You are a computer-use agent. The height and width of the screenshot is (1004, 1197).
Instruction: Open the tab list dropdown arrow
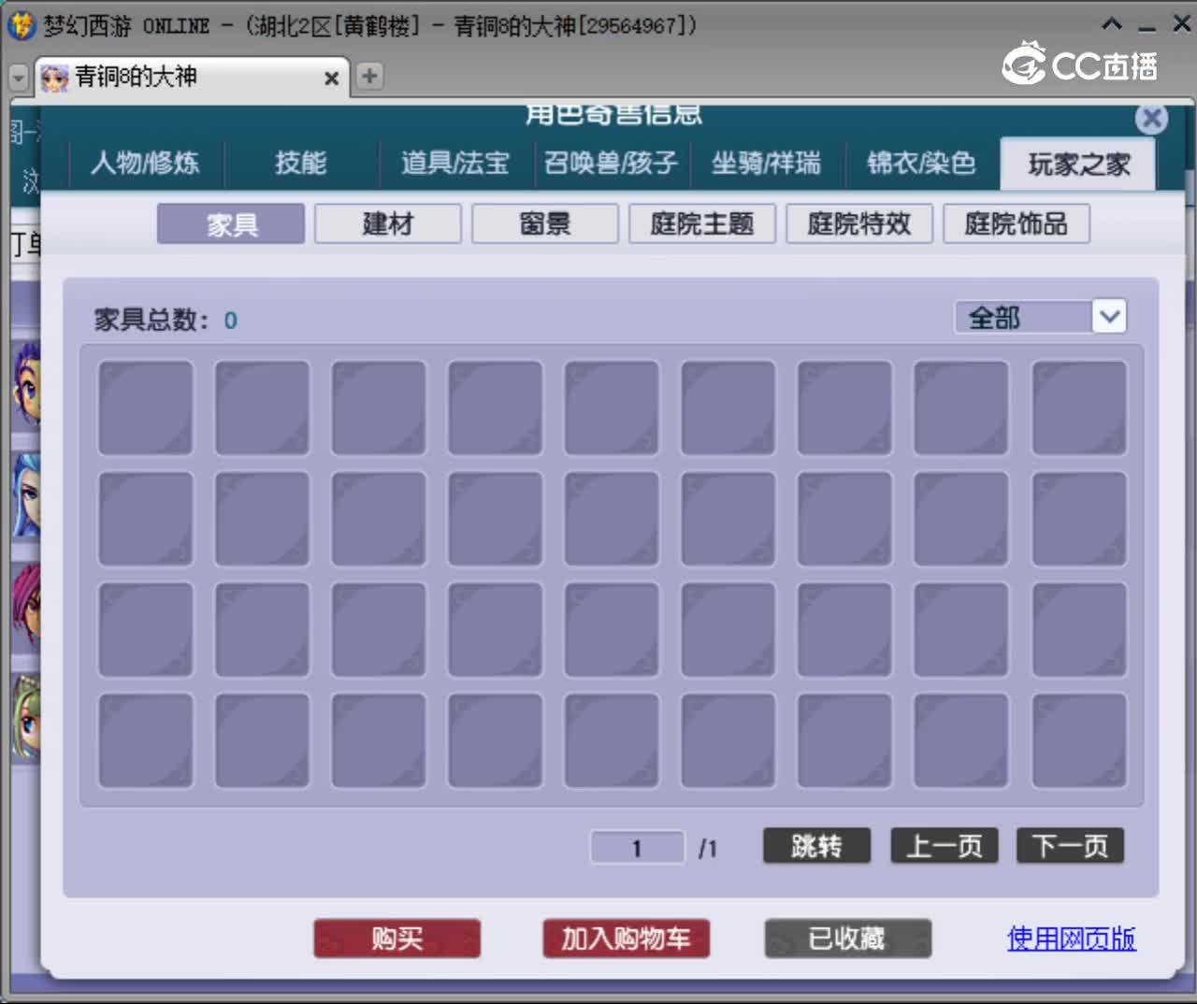click(x=18, y=78)
